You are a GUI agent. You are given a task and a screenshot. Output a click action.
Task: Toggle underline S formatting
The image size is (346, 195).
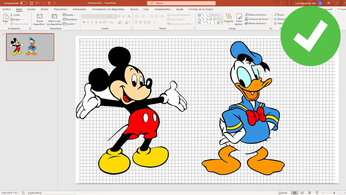click(x=92, y=22)
